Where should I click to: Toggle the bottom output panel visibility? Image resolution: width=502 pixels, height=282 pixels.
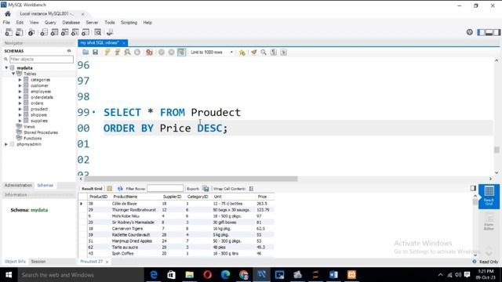coord(489,32)
